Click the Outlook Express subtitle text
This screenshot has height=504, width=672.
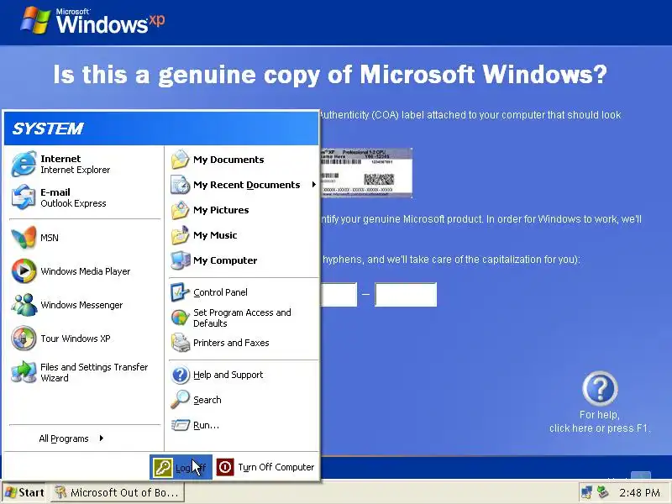tap(73, 203)
